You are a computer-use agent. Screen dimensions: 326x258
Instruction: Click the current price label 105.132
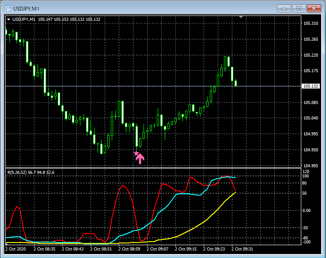click(x=311, y=86)
